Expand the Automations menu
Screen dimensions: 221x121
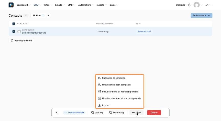coord(86,5)
